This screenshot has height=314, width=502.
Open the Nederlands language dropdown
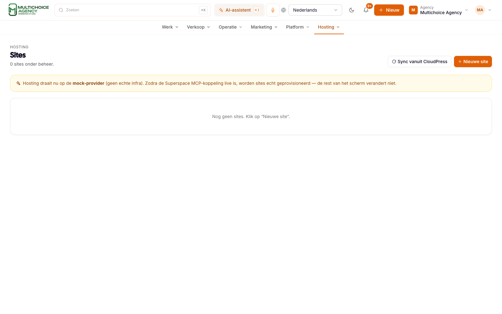click(x=315, y=10)
